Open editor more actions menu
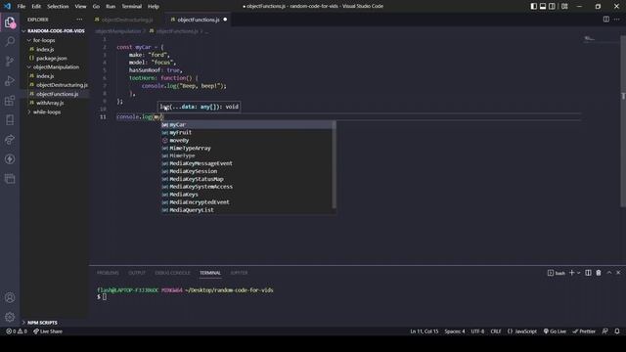Viewport: 626px width, 352px height. [617, 20]
